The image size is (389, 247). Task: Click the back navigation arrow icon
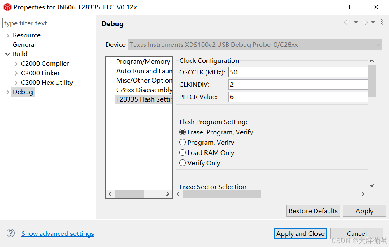tap(347, 22)
